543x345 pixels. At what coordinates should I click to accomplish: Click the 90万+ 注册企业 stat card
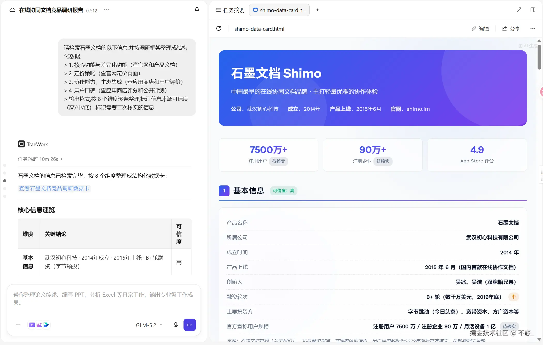(373, 155)
